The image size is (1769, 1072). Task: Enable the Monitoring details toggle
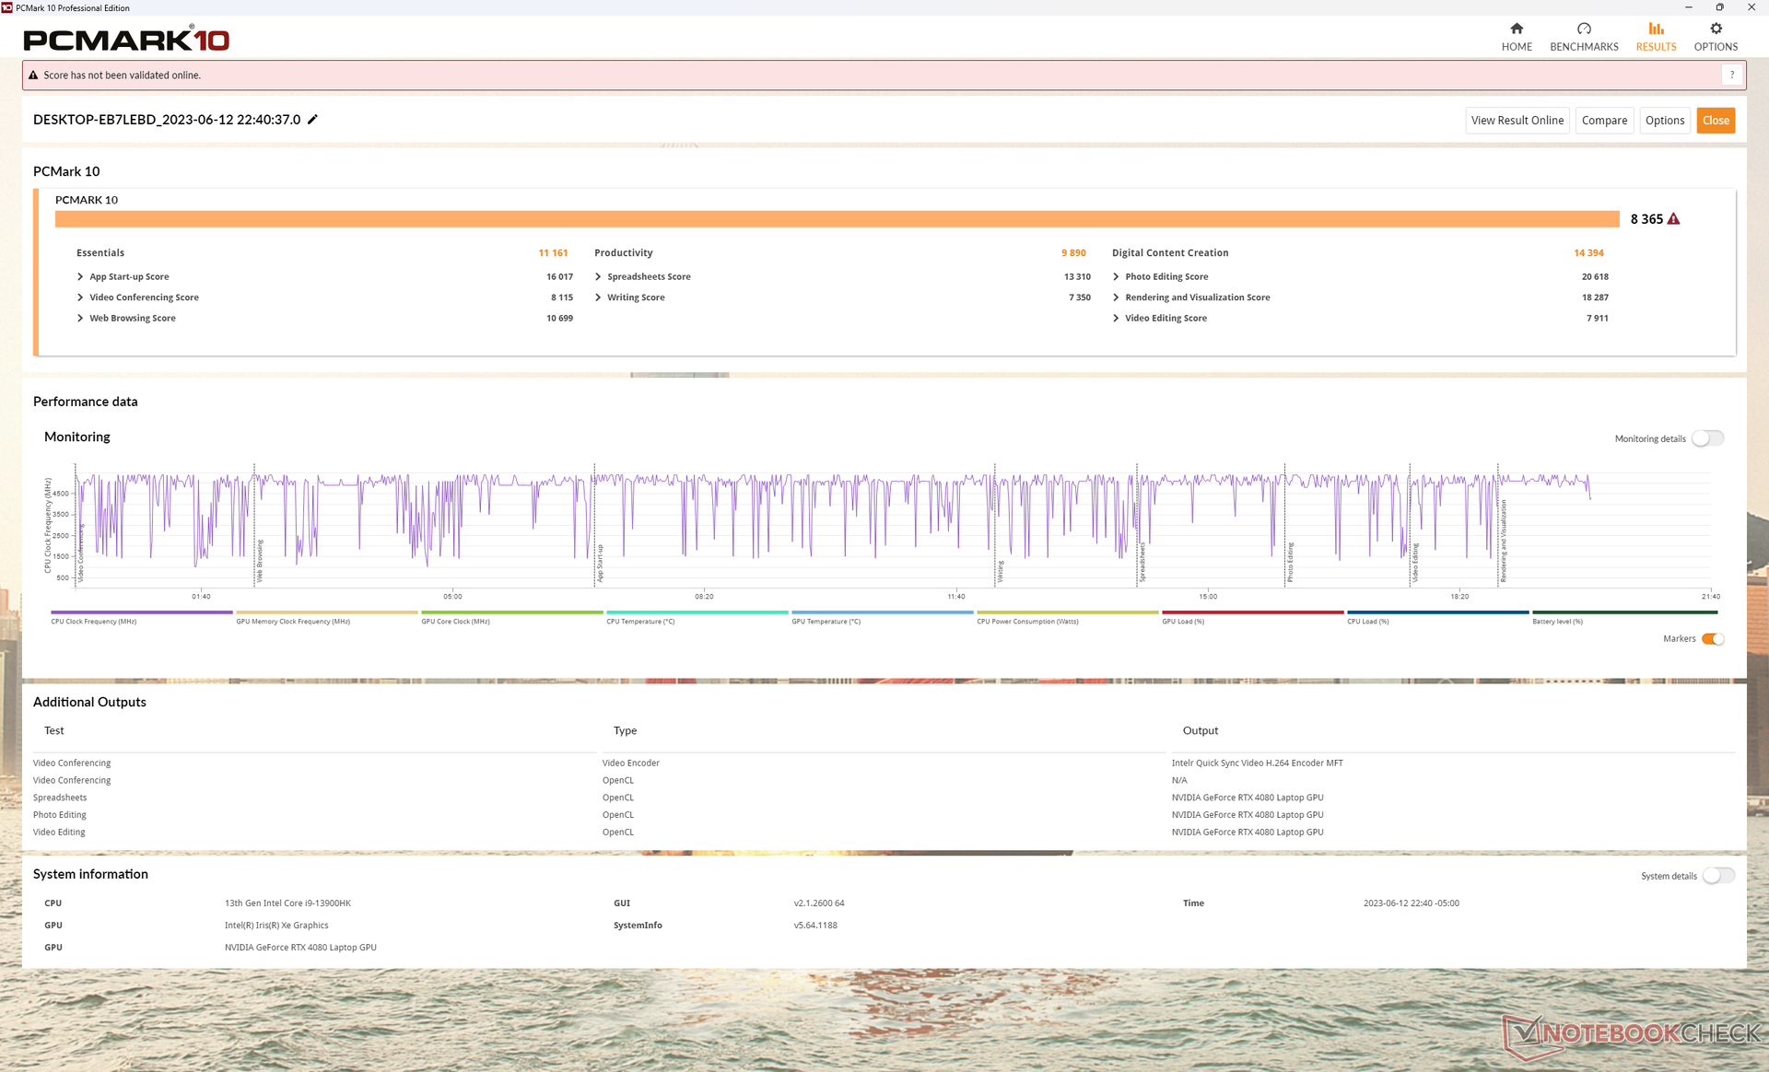coord(1707,438)
